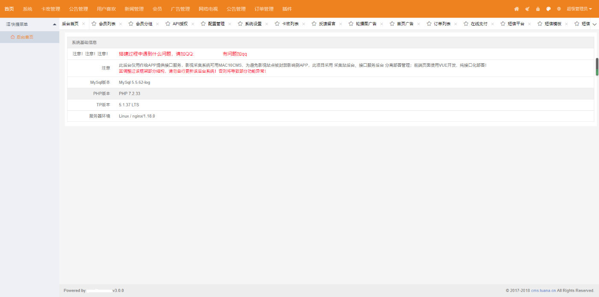Close the 在线支付 tab
The width and height of the screenshot is (599, 297).
492,24
